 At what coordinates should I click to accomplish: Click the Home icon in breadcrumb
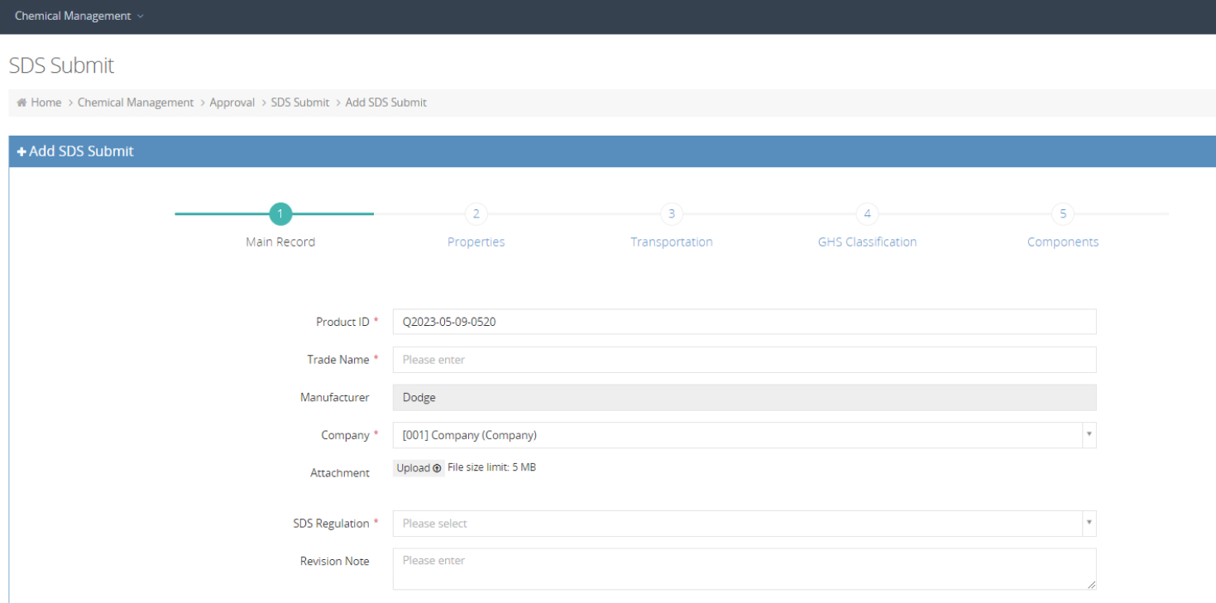click(22, 103)
